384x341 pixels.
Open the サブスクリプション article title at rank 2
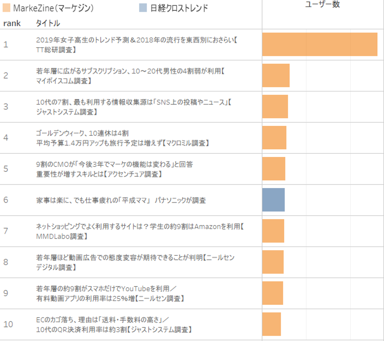pos(130,76)
